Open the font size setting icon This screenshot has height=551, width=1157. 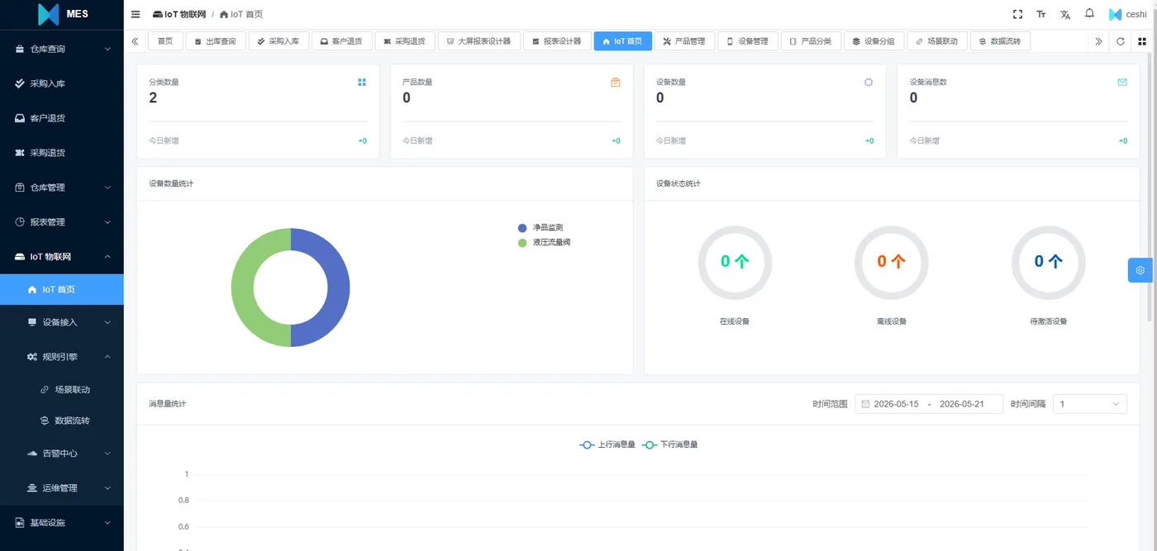click(x=1041, y=14)
